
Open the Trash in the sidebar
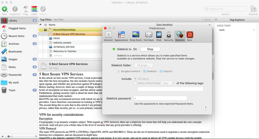(x=19, y=90)
